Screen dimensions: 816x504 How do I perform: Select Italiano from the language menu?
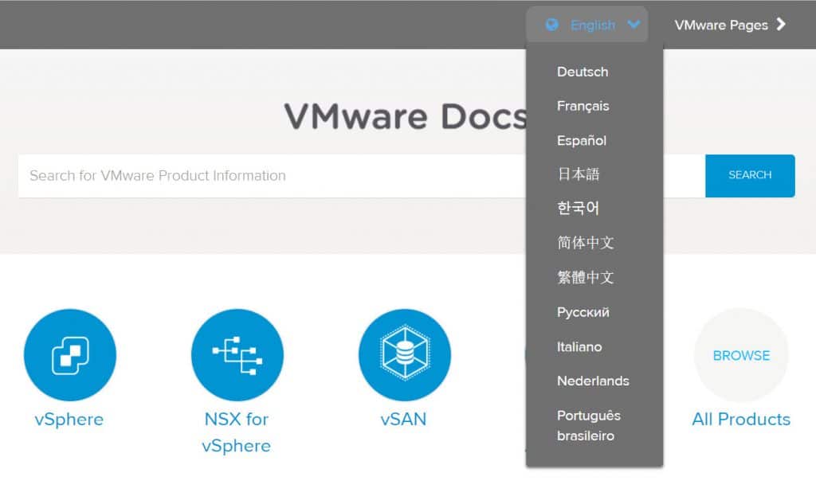pyautogui.click(x=579, y=347)
